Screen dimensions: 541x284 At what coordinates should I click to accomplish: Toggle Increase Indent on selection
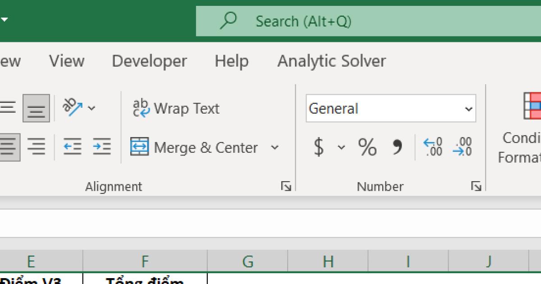click(101, 146)
